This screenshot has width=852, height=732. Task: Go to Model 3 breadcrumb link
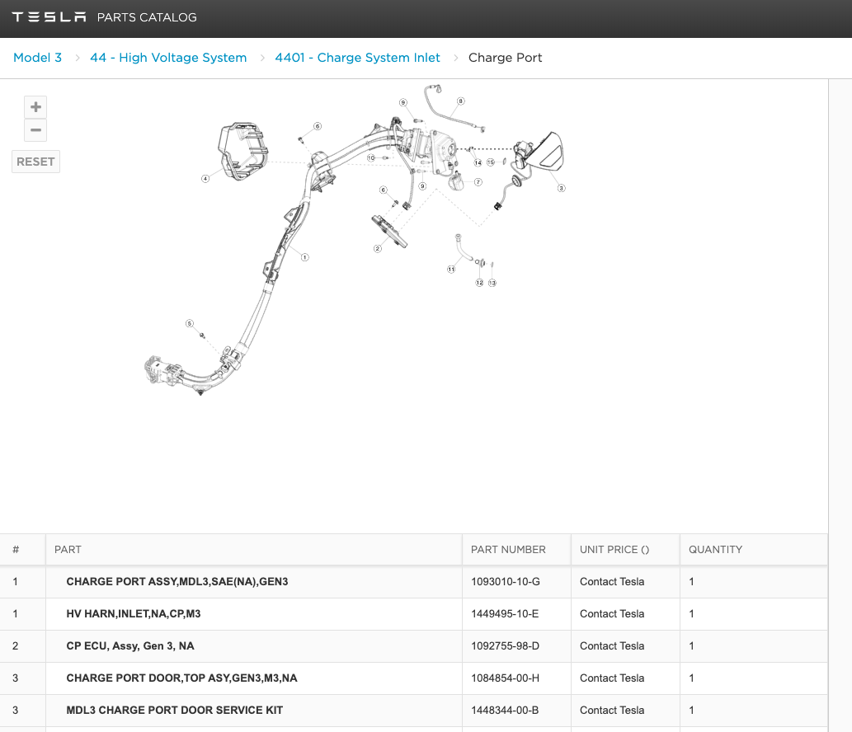point(37,58)
